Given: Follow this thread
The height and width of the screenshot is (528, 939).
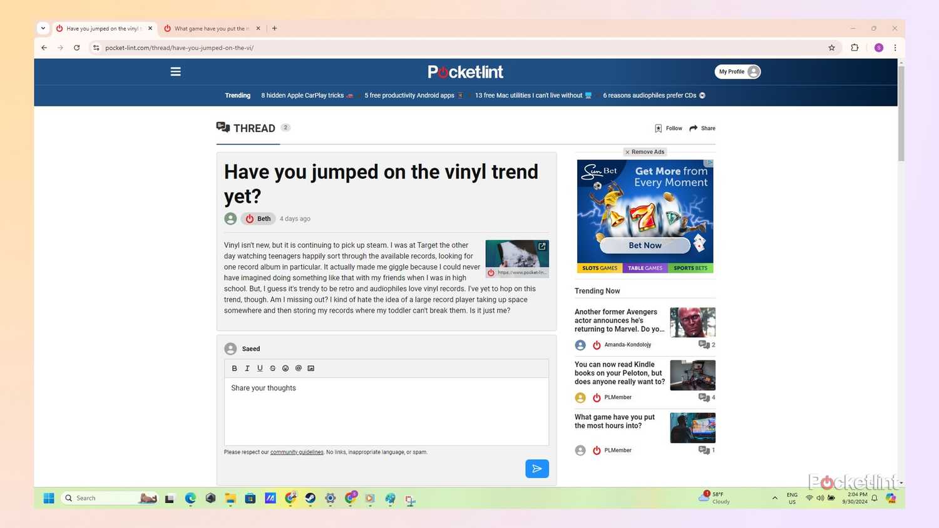Looking at the screenshot, I should [x=669, y=128].
